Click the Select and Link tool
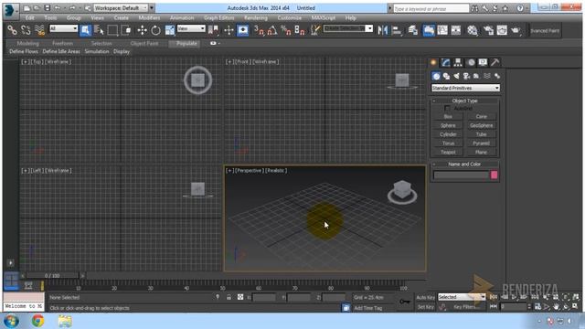585x329 pixels. coord(12,30)
